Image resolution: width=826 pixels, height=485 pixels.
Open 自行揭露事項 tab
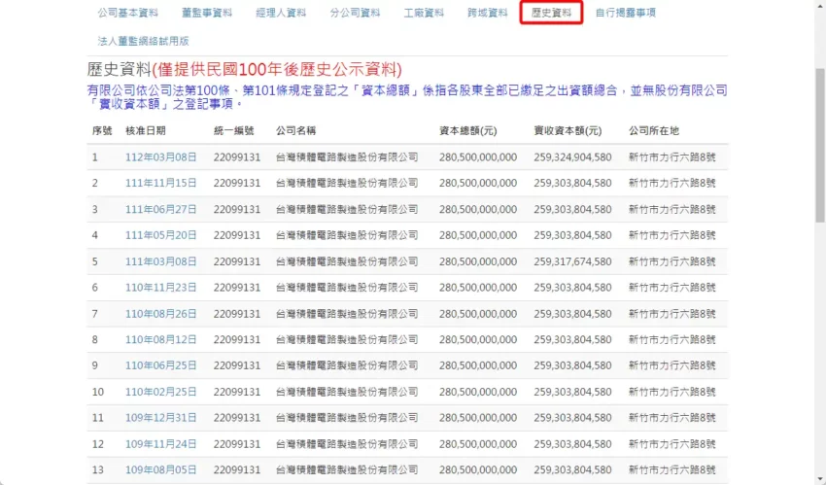click(x=625, y=13)
